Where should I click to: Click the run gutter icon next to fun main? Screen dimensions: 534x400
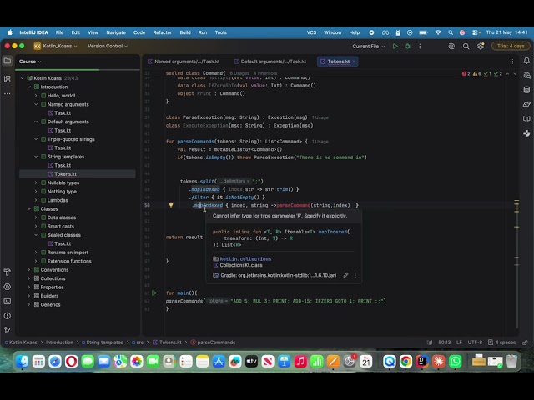[x=154, y=292]
